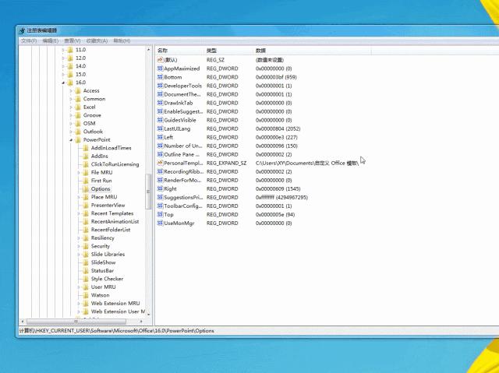This screenshot has width=499, height=373.
Task: Select the PresenterView key
Action: pos(108,206)
